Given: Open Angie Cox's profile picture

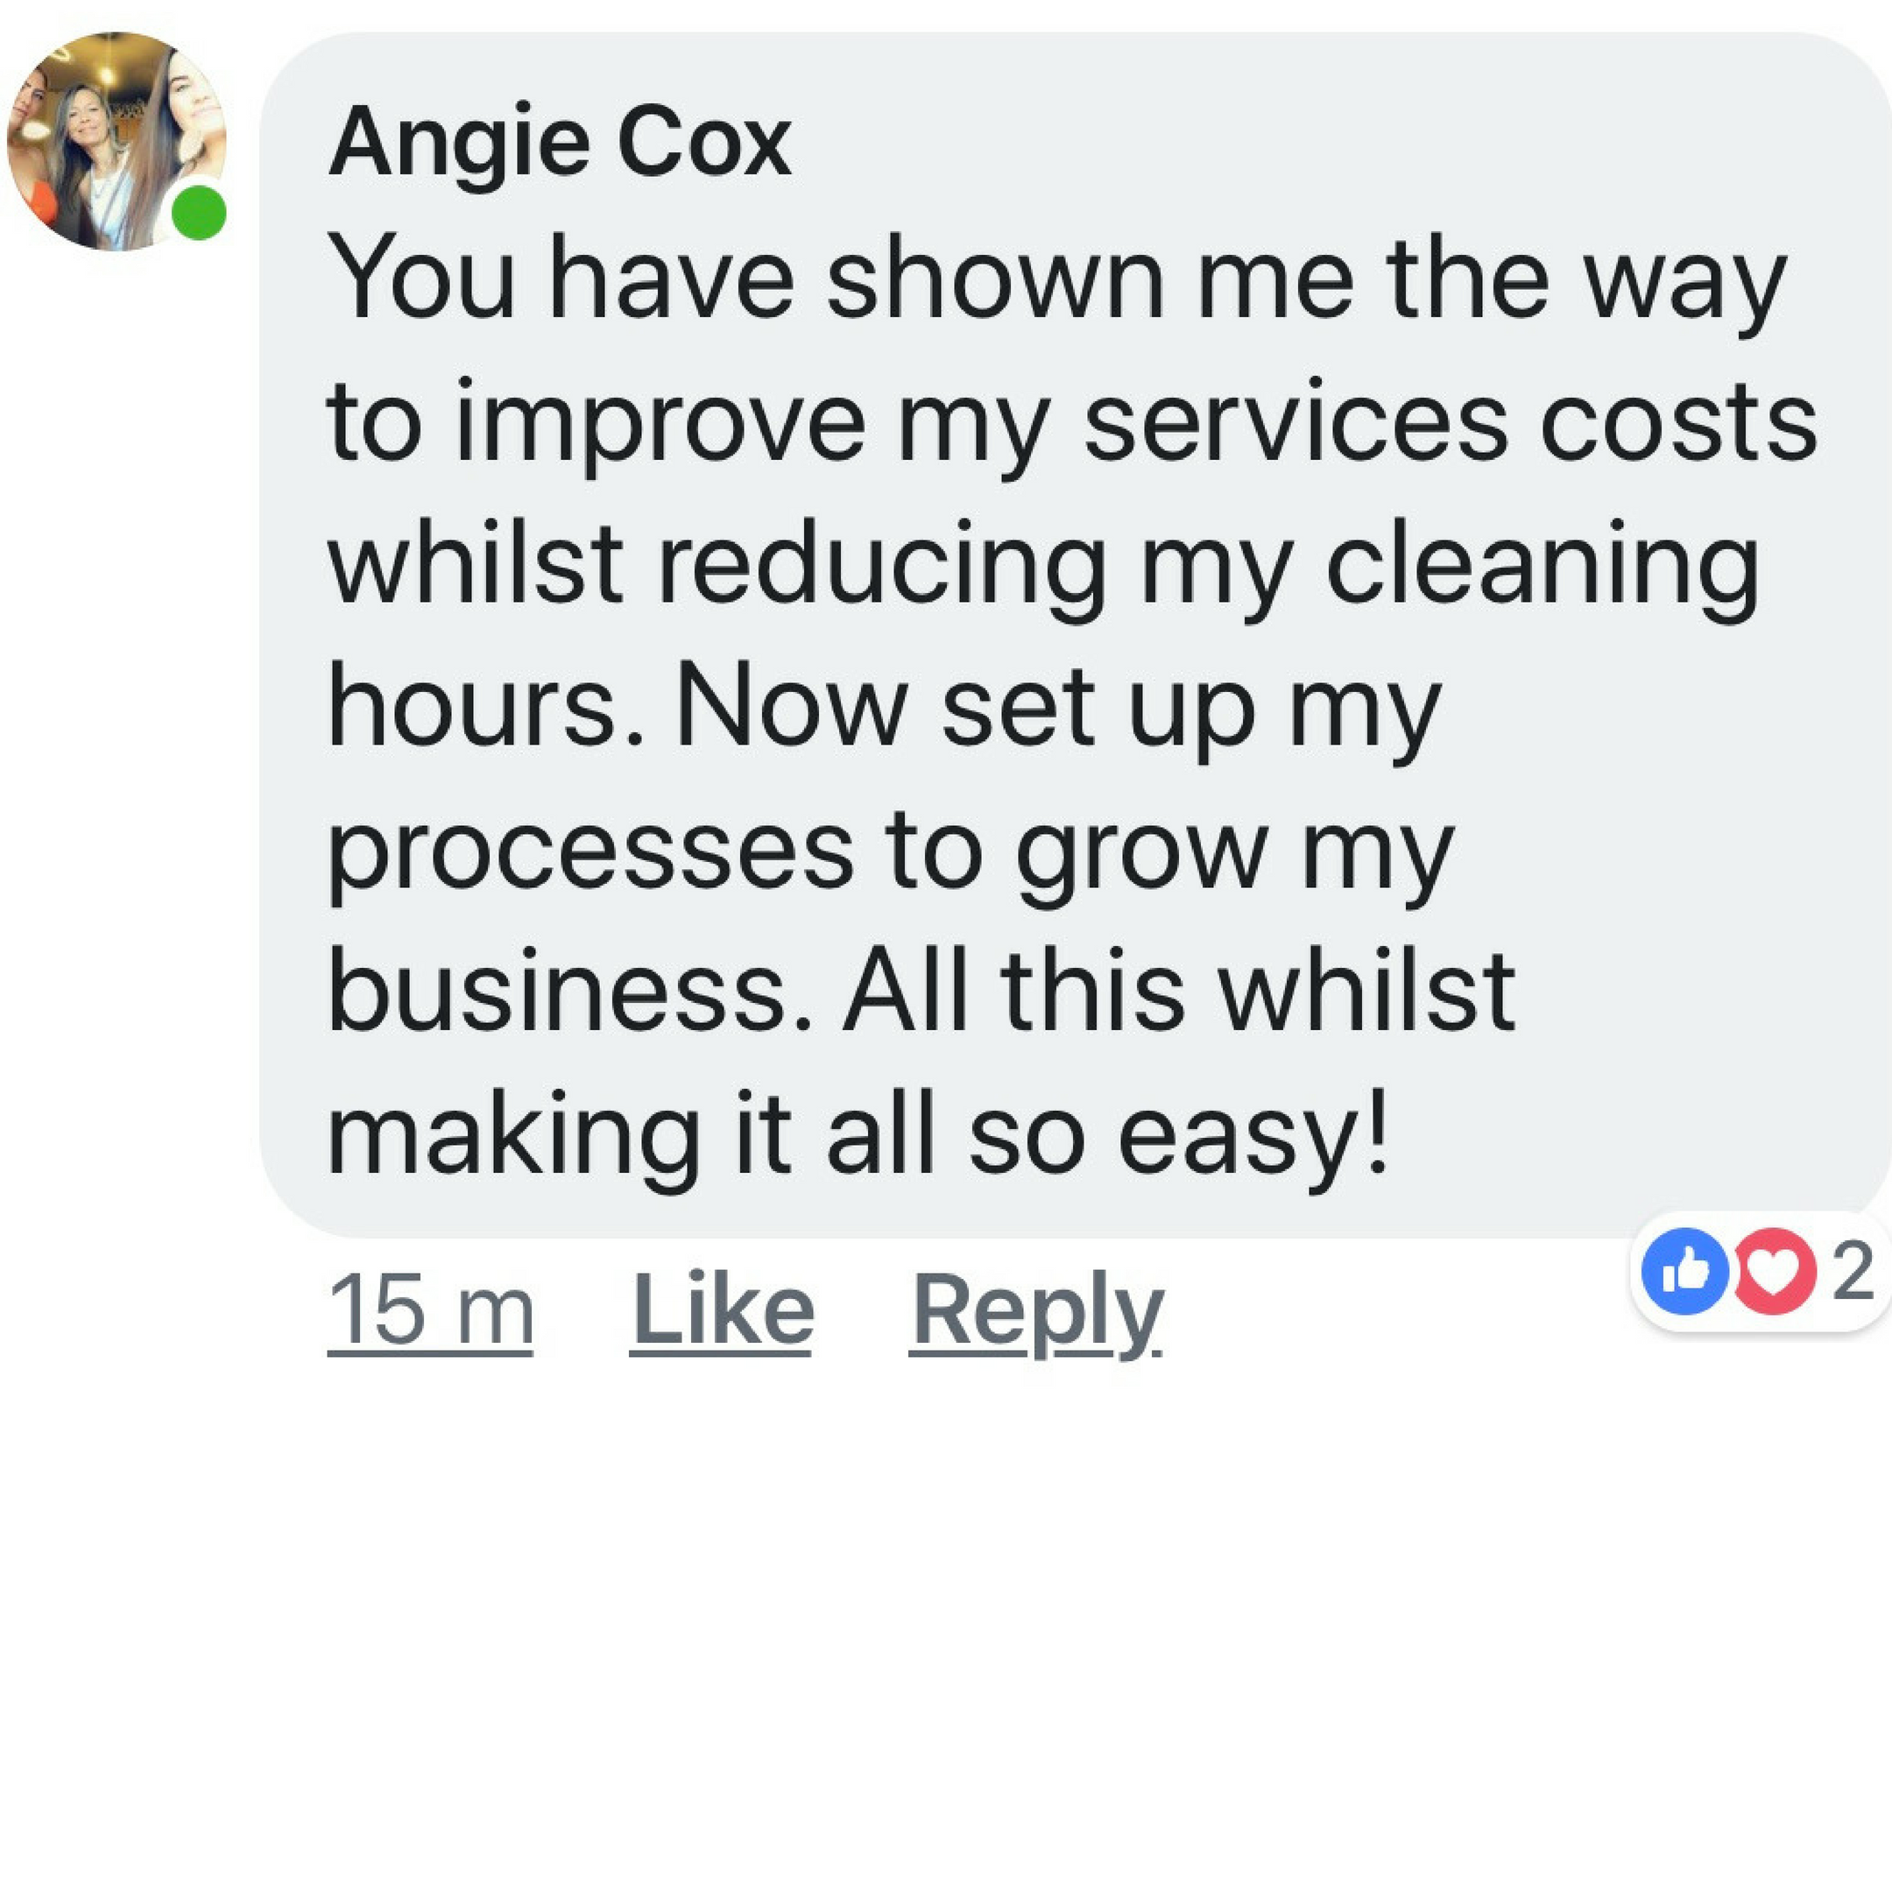Looking at the screenshot, I should 116,141.
